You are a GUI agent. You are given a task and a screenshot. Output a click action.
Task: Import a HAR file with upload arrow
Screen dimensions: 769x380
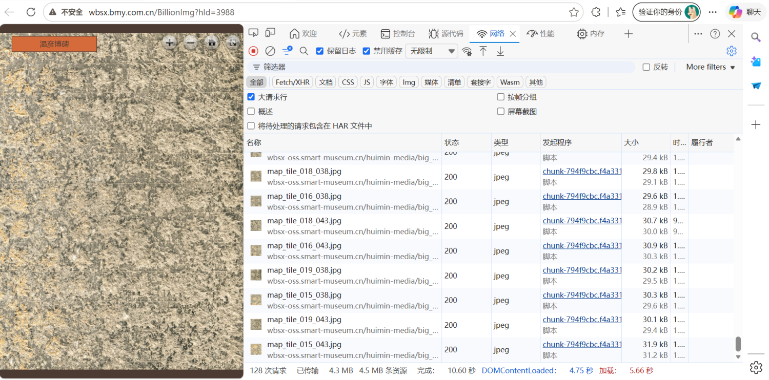[483, 51]
